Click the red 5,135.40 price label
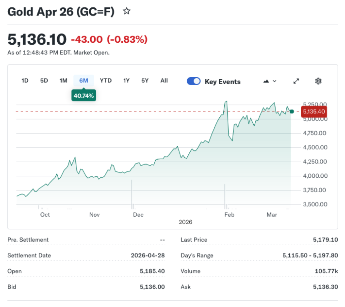 (314, 111)
